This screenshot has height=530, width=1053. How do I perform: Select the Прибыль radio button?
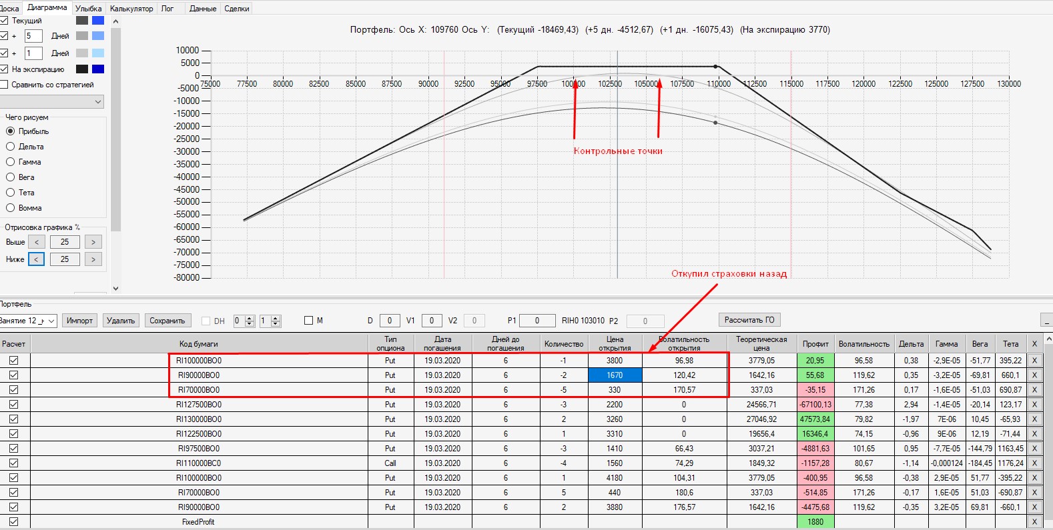pyautogui.click(x=10, y=131)
